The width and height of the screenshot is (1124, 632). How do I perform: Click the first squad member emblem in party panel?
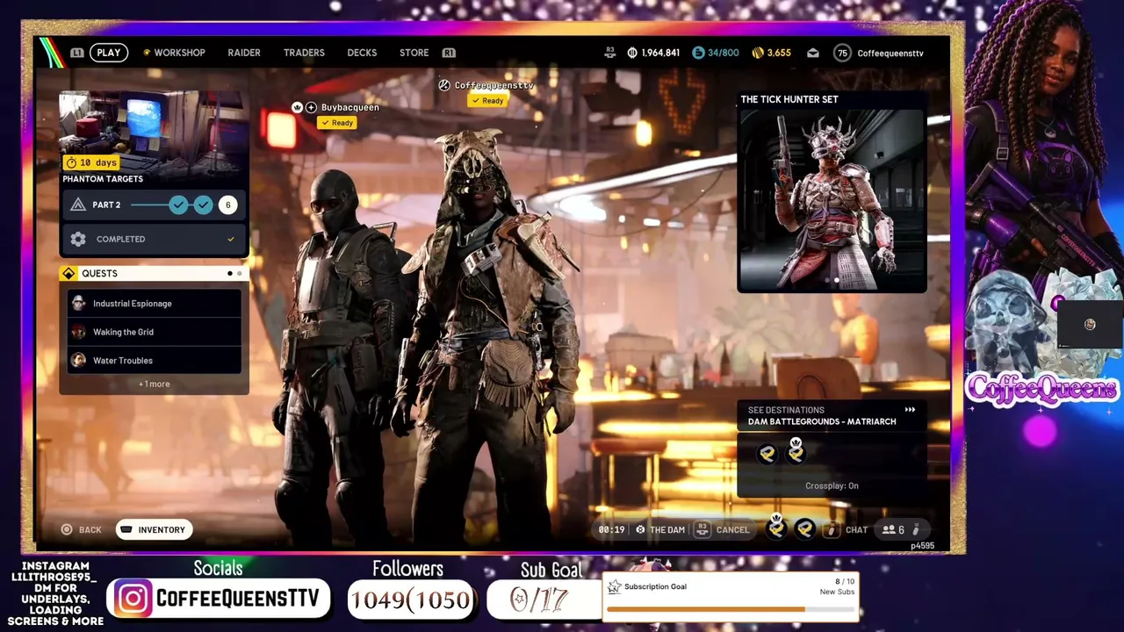768,453
